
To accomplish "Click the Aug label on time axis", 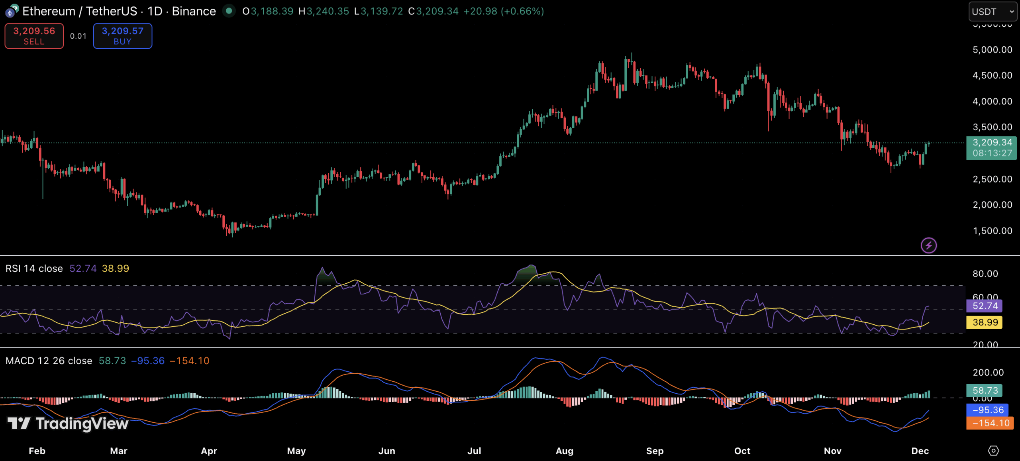I will pos(564,451).
